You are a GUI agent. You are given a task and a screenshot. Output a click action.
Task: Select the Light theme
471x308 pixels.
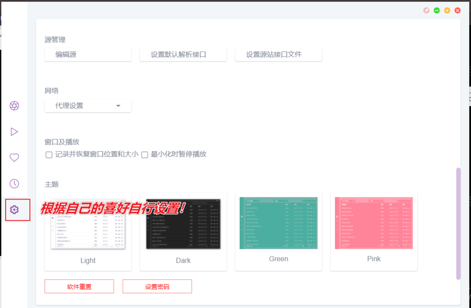[87, 232]
